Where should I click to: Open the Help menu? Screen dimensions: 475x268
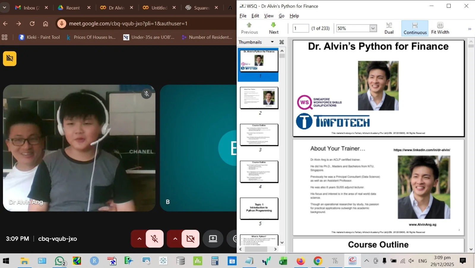pyautogui.click(x=294, y=16)
